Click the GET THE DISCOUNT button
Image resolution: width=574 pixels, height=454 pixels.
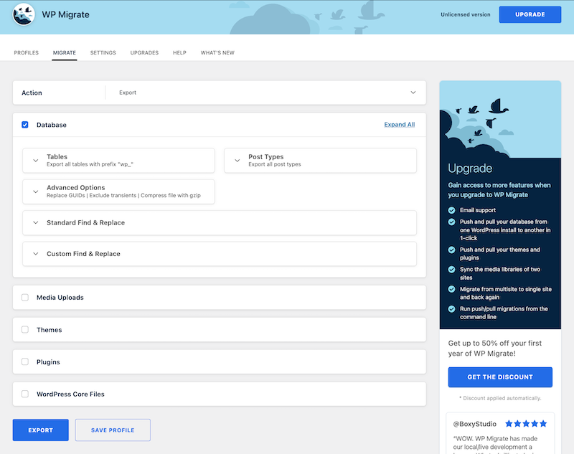coord(499,377)
